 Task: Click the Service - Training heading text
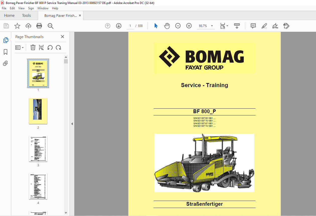click(x=205, y=85)
